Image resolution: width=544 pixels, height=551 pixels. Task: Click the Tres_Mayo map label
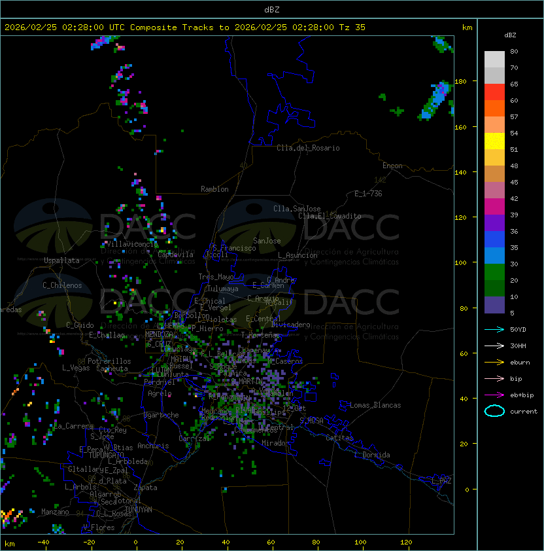tap(216, 277)
